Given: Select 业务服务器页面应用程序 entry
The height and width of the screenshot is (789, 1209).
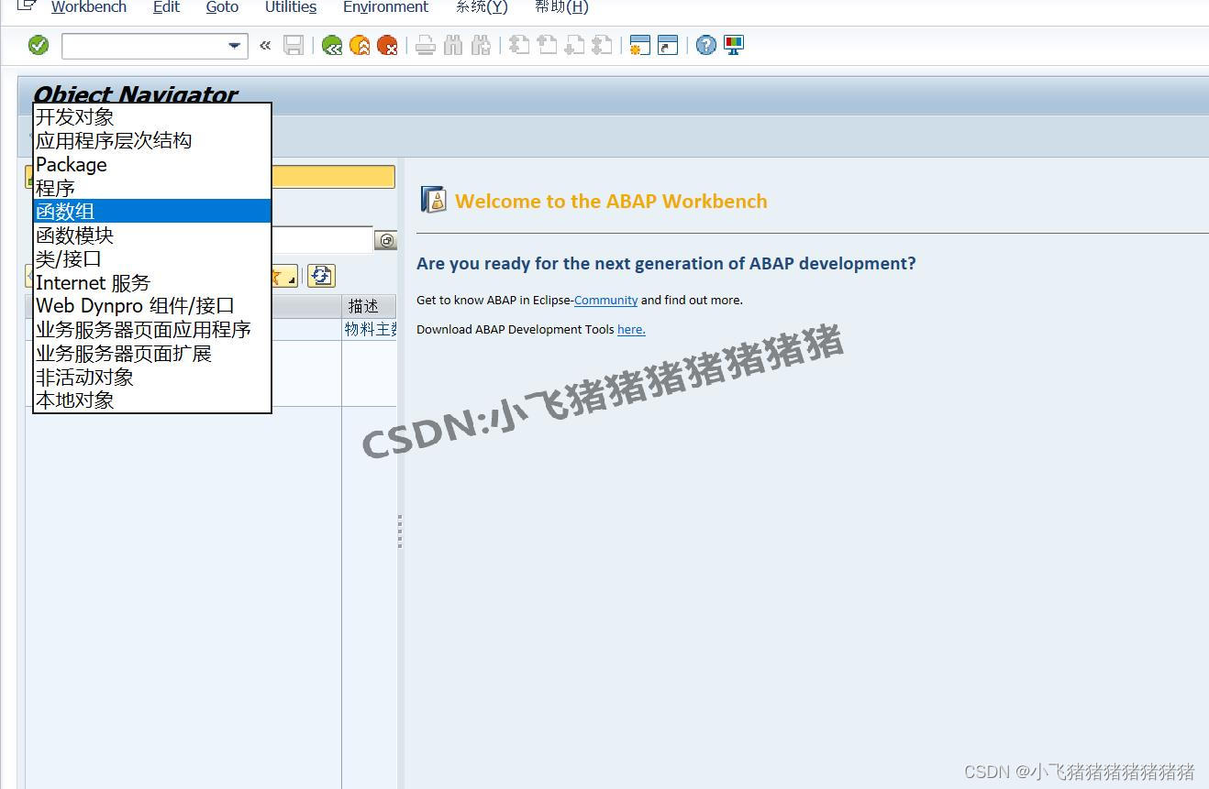Looking at the screenshot, I should [152, 330].
